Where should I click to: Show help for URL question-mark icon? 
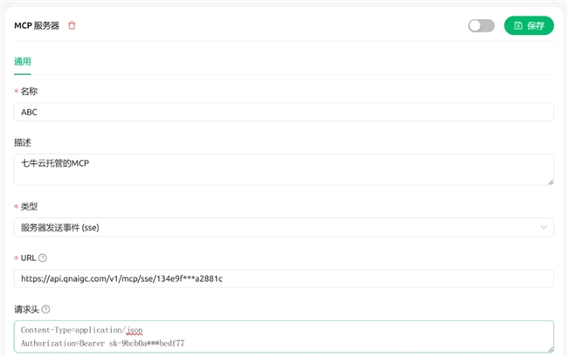point(43,257)
